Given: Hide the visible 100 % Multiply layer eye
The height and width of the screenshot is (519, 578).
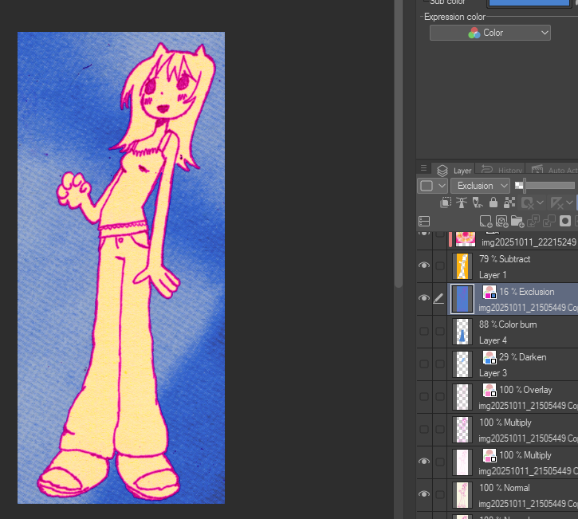Looking at the screenshot, I should (x=424, y=462).
